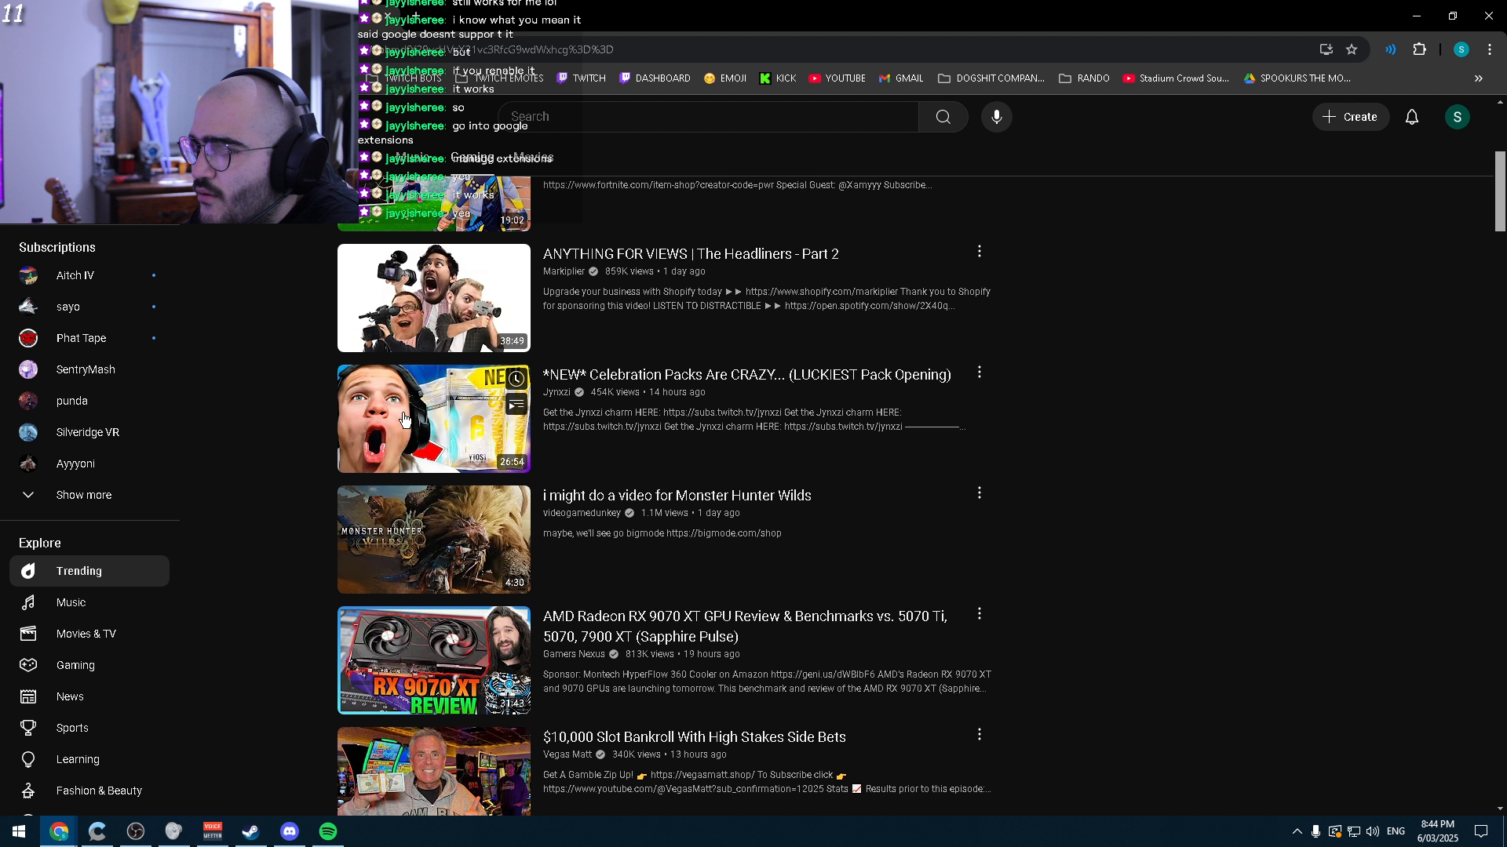This screenshot has height=847, width=1507.
Task: Open the GMAIL bookmark
Action: click(x=900, y=78)
